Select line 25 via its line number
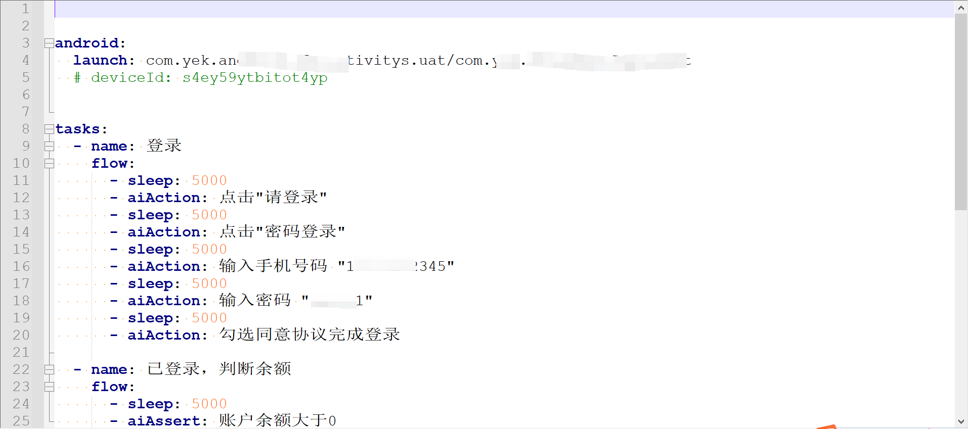The height and width of the screenshot is (429, 968). 21,420
